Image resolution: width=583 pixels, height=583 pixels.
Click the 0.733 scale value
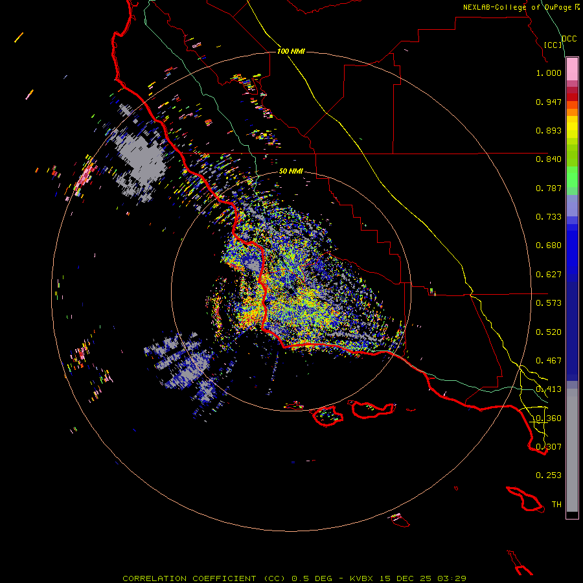(x=549, y=217)
